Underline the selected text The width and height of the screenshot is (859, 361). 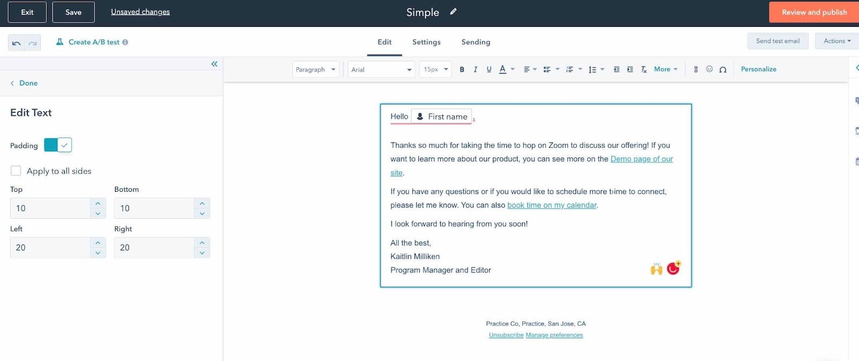tap(489, 69)
